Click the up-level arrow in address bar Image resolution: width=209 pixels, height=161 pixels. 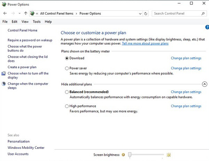(x=26, y=14)
